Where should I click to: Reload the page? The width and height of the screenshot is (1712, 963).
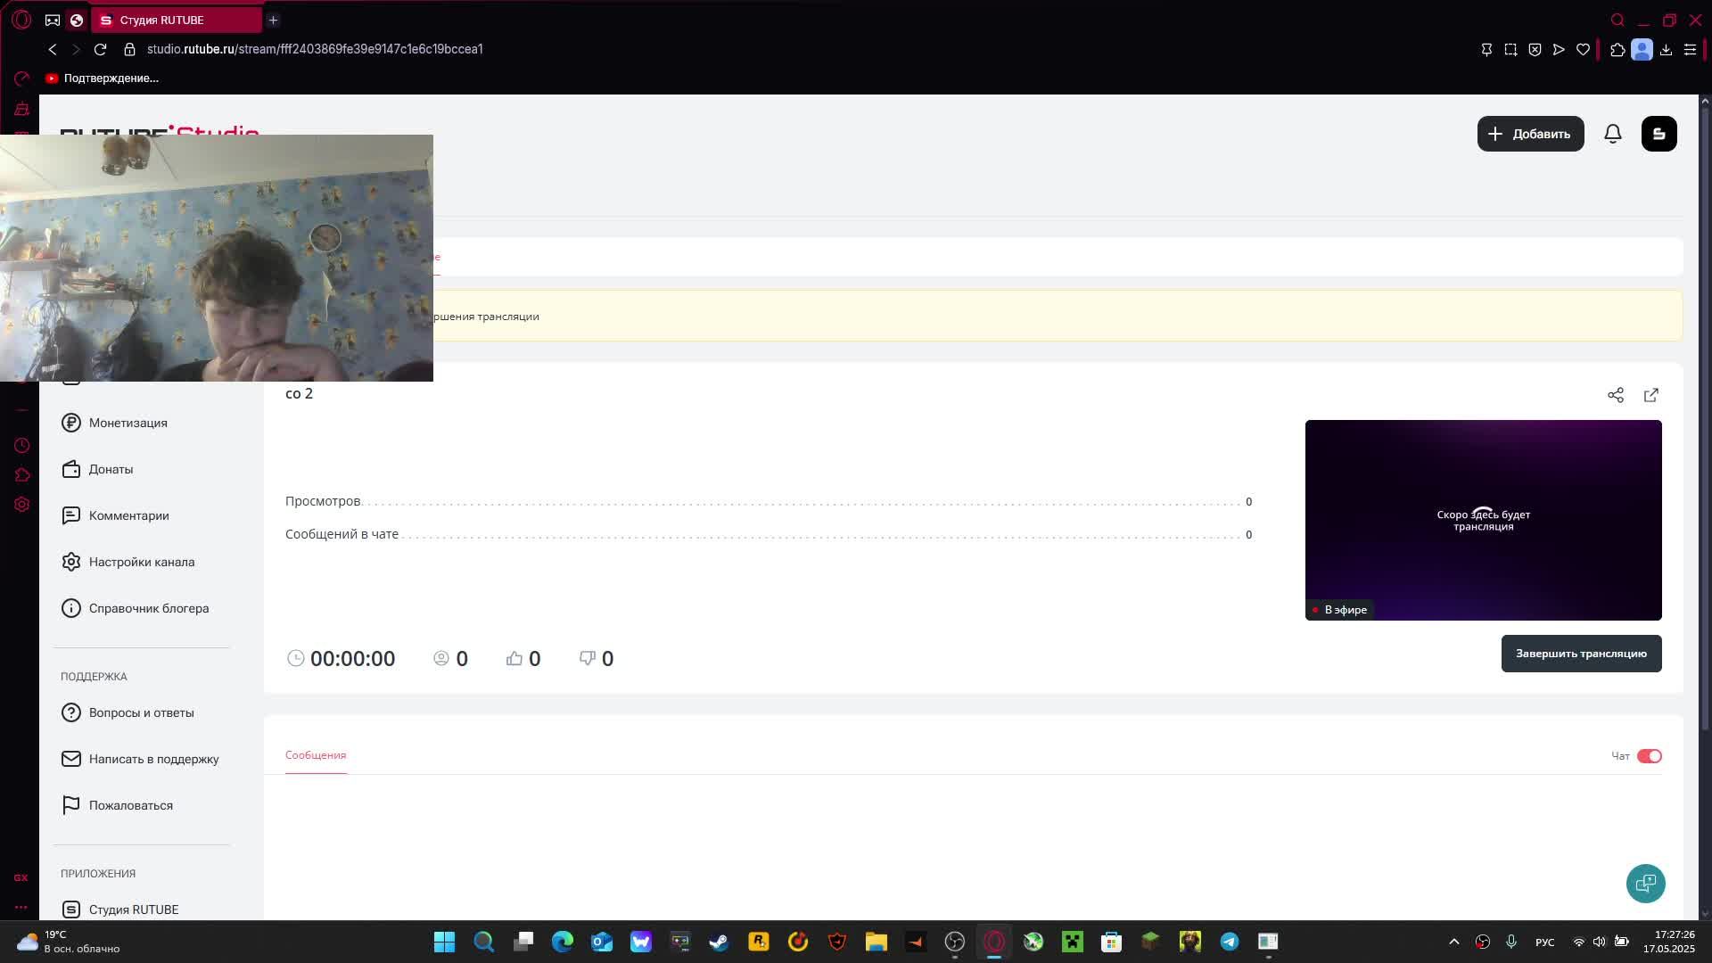pos(101,49)
